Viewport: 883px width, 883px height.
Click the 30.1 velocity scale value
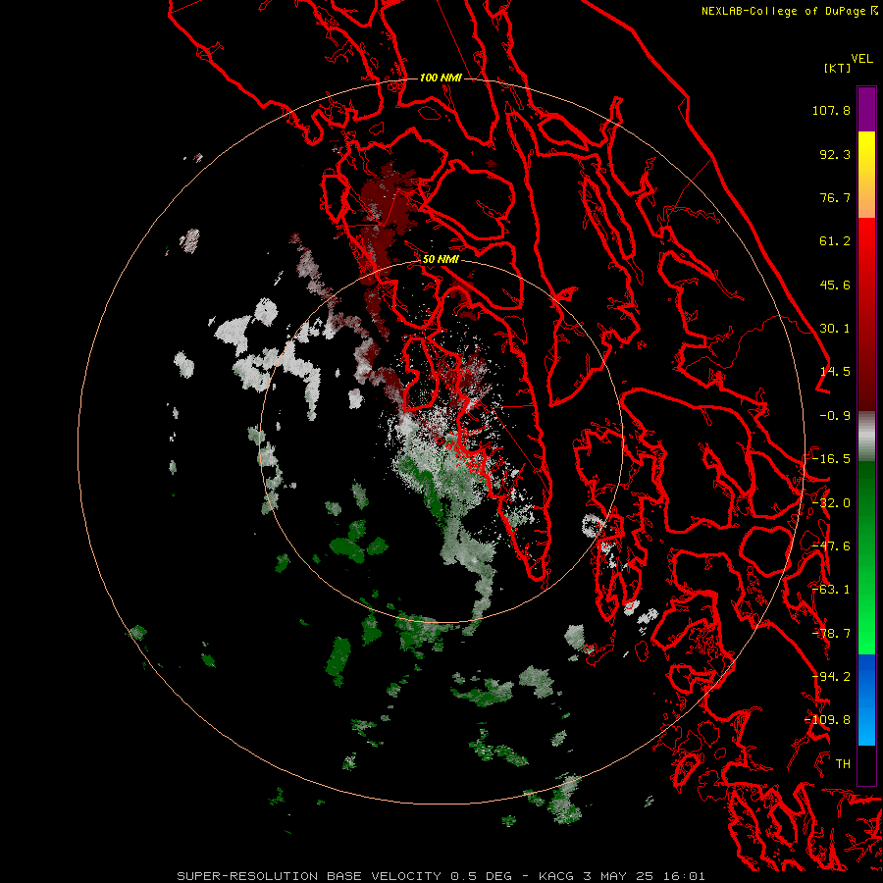point(835,329)
